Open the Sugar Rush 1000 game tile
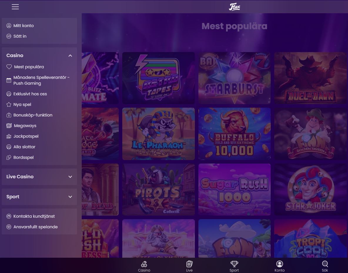This screenshot has width=348, height=273. pos(234,190)
